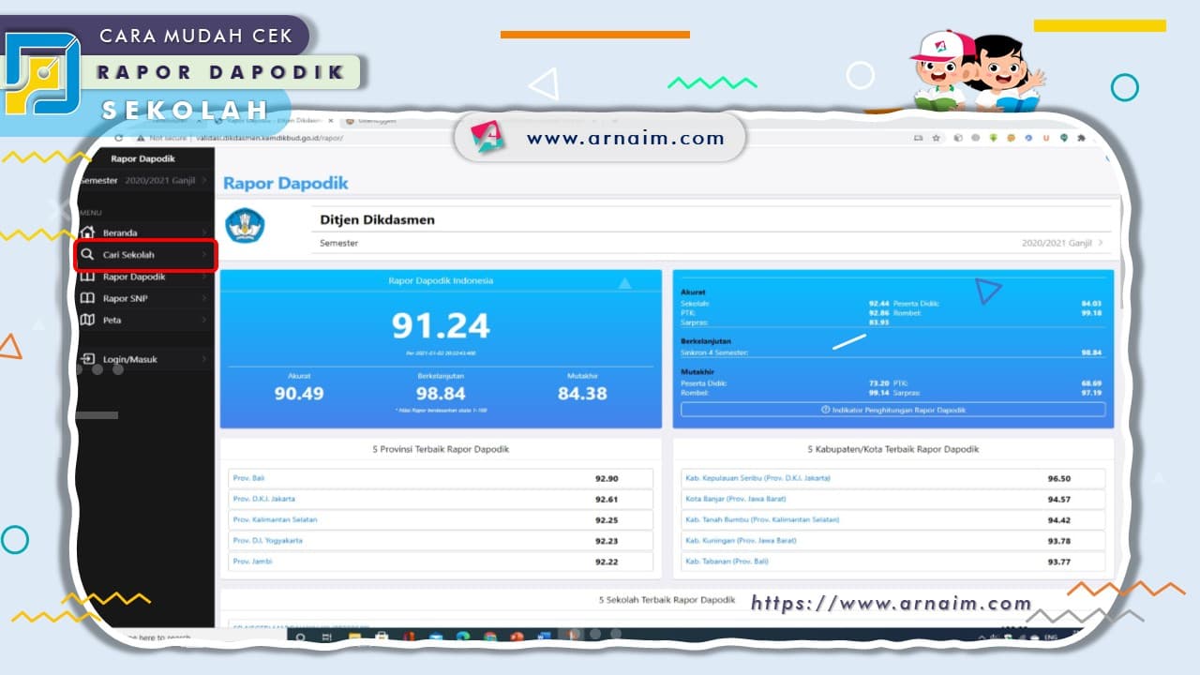Open the Prov. D.I. Yogyakarta link
The height and width of the screenshot is (675, 1200).
[267, 540]
